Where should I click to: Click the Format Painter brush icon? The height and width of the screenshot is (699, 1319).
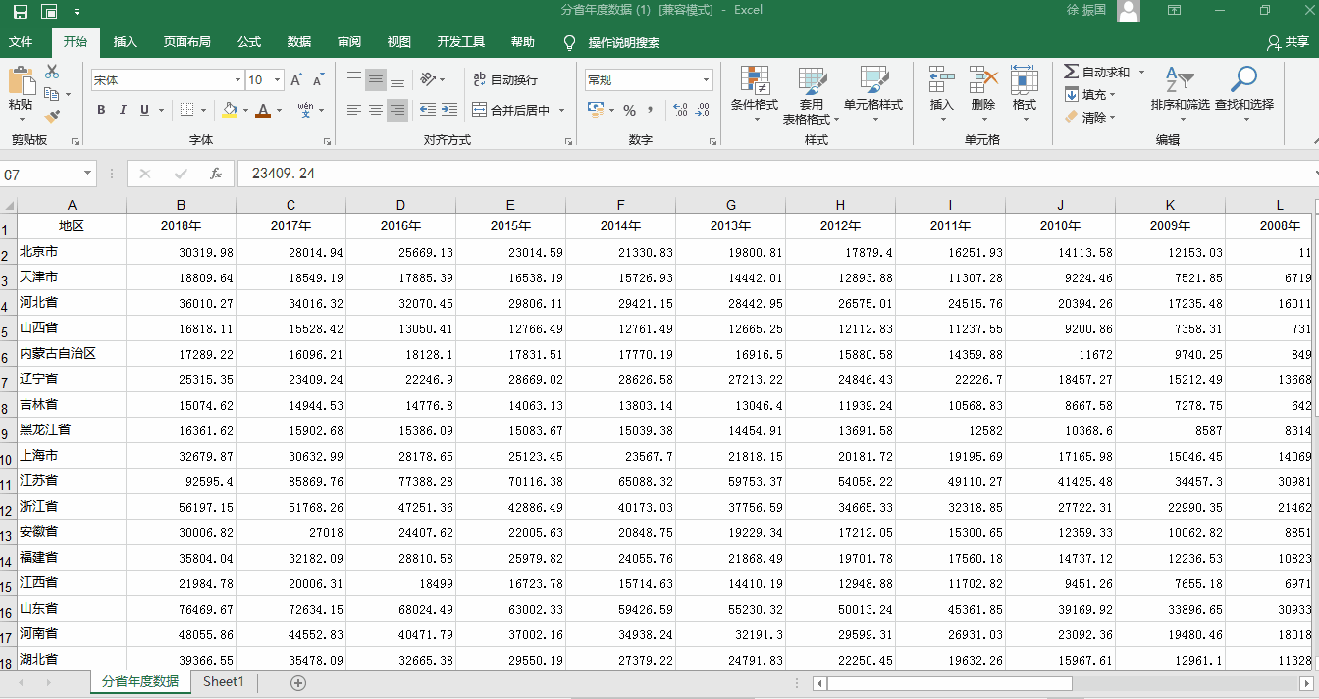click(52, 117)
